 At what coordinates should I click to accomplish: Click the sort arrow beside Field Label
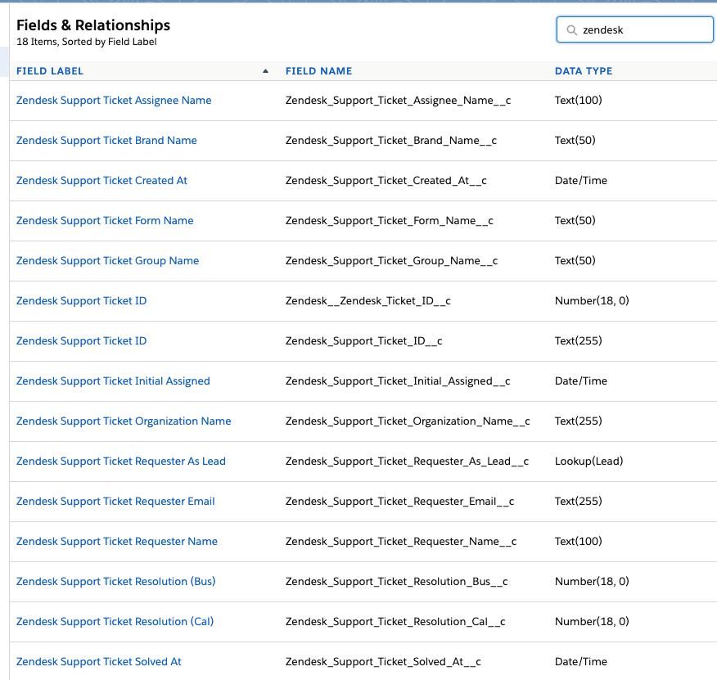coord(265,71)
